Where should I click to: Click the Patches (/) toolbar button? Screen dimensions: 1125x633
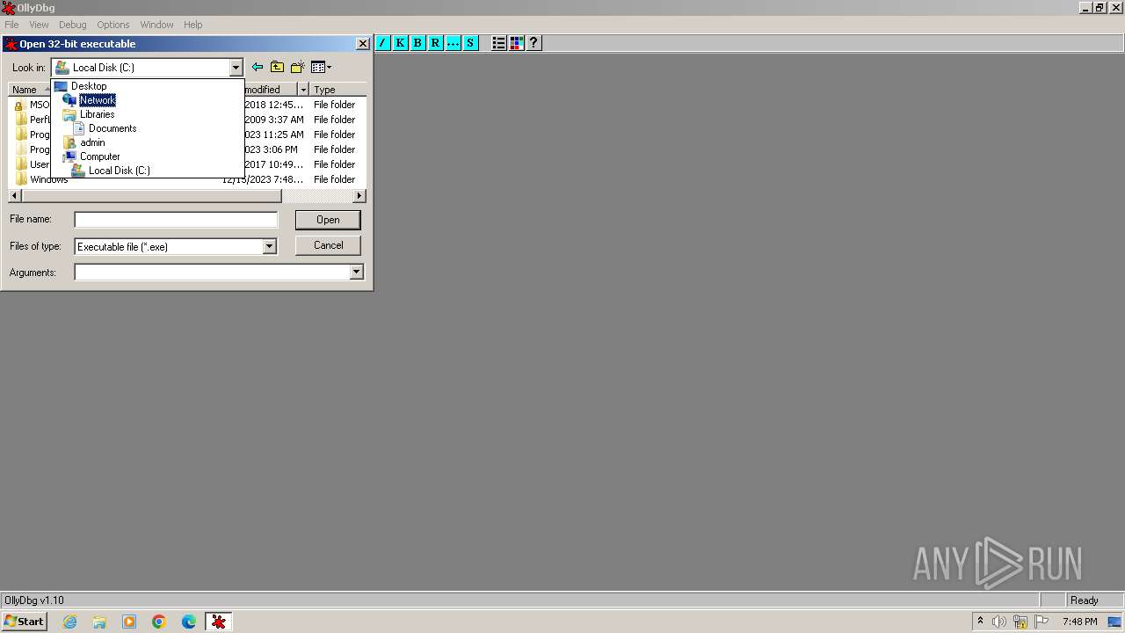383,43
